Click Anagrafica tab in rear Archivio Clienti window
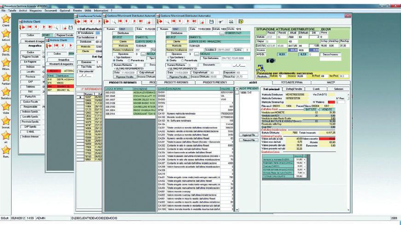The height and width of the screenshot is (225, 401). click(35, 45)
